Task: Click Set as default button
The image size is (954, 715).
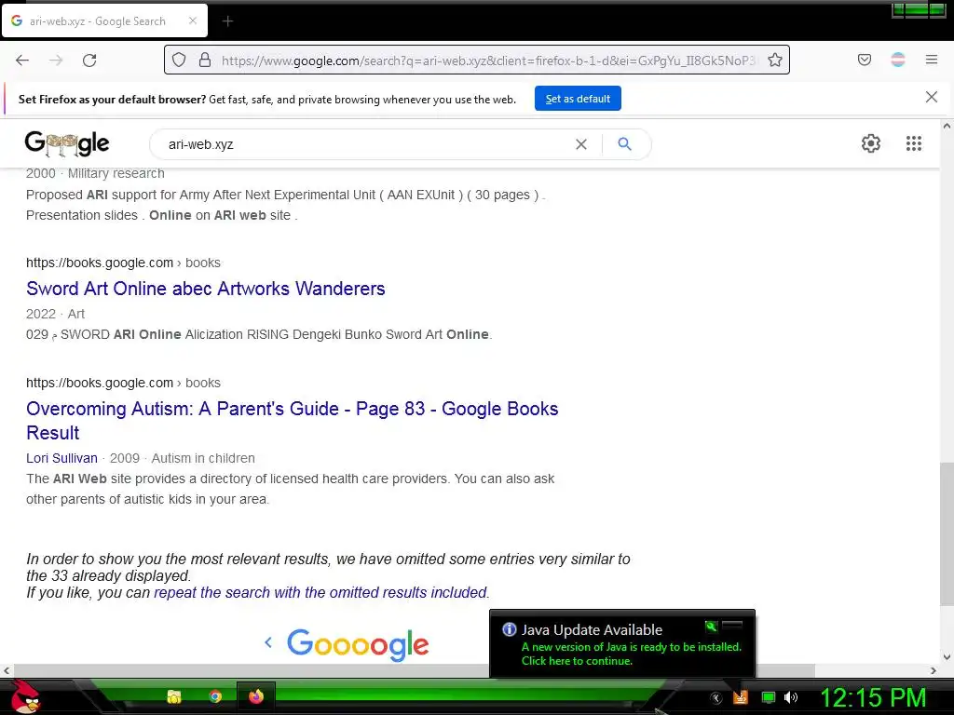Action: click(x=578, y=99)
